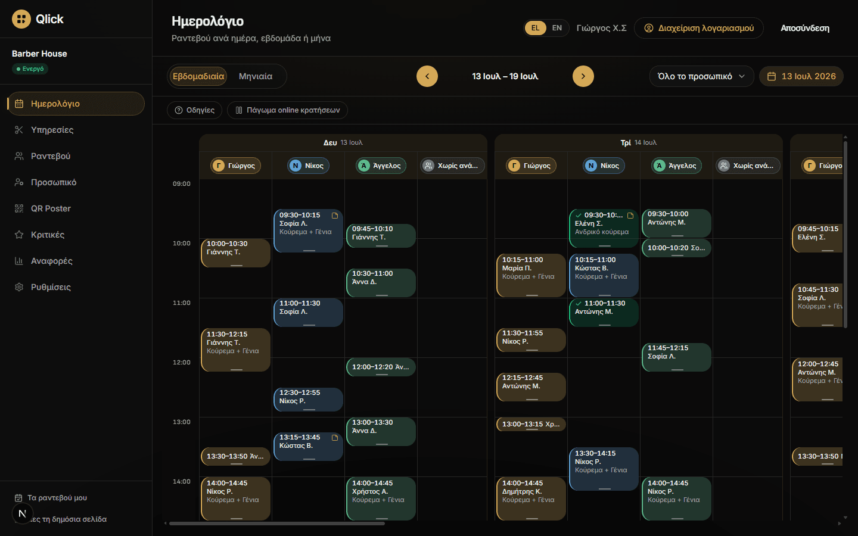The height and width of the screenshot is (536, 858).
Task: Click the note icon on Σοφία Λ. 09:30 appointment
Action: [335, 216]
